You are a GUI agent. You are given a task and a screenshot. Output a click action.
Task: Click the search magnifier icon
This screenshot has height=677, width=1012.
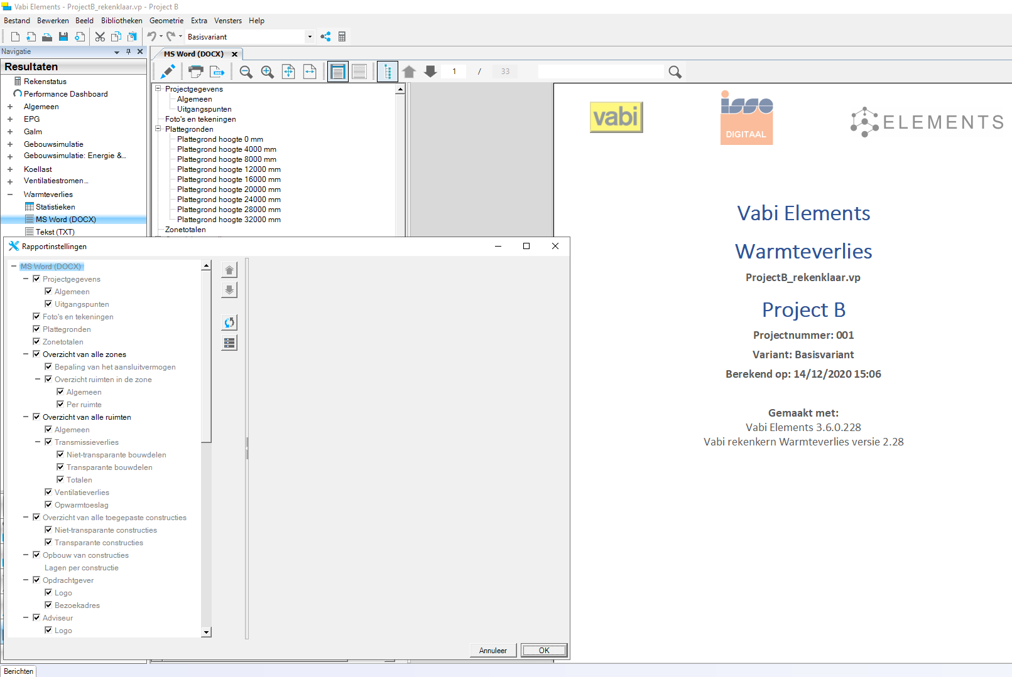(675, 72)
